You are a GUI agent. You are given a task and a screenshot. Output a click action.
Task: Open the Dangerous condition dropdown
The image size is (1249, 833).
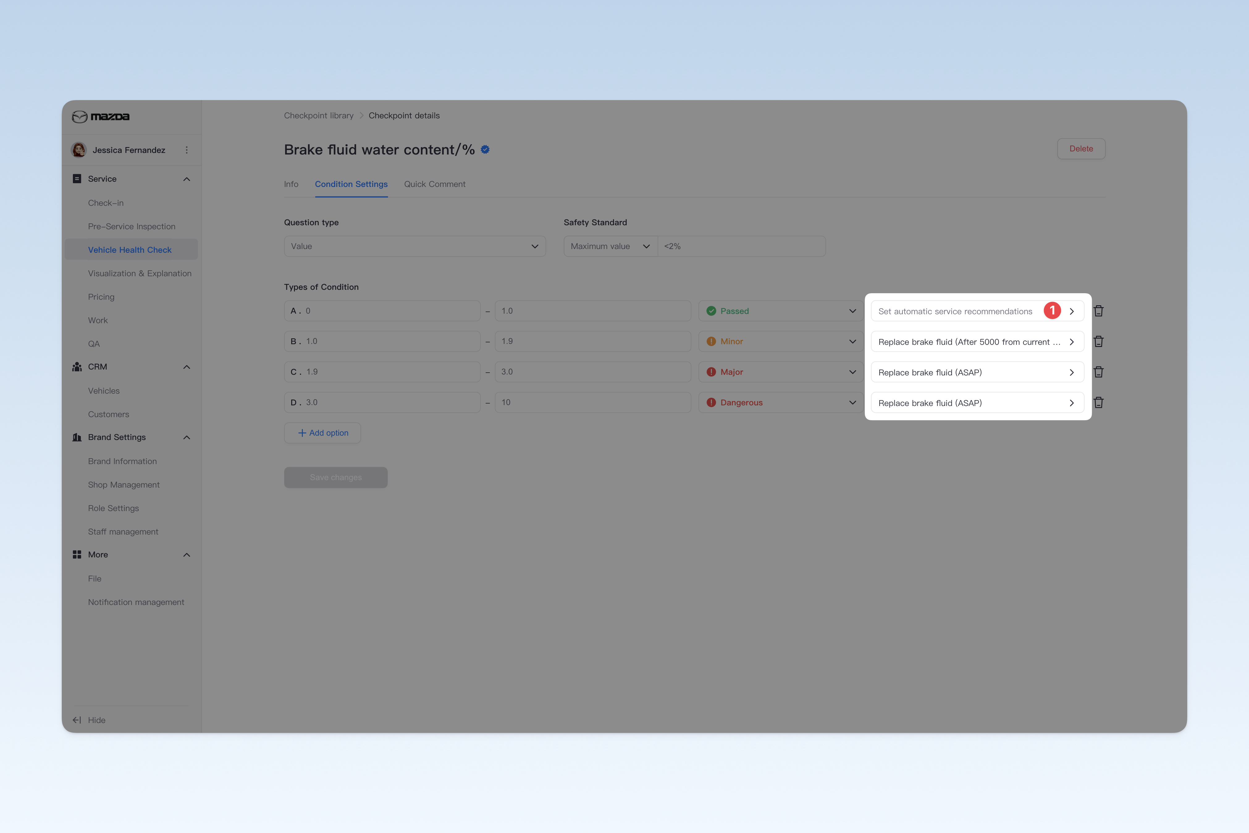click(x=781, y=403)
